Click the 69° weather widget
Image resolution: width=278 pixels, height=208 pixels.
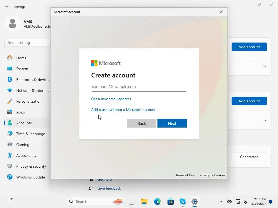11,199
